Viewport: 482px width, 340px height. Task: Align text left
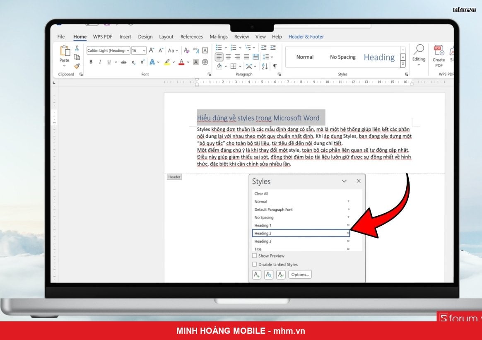click(219, 57)
